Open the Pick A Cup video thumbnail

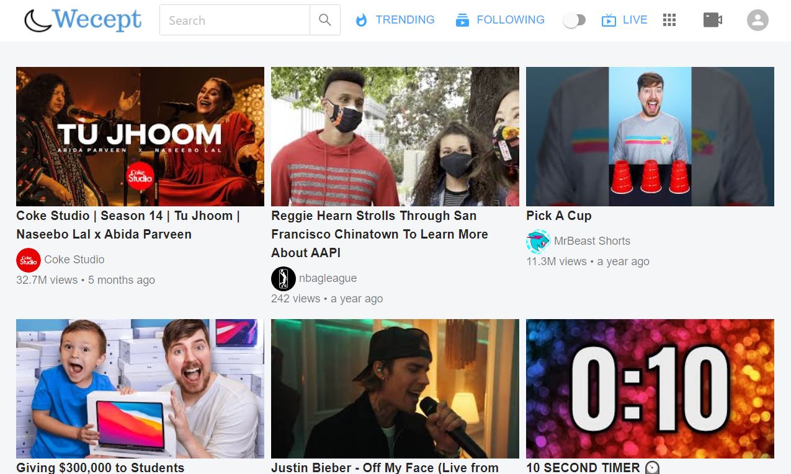click(650, 136)
